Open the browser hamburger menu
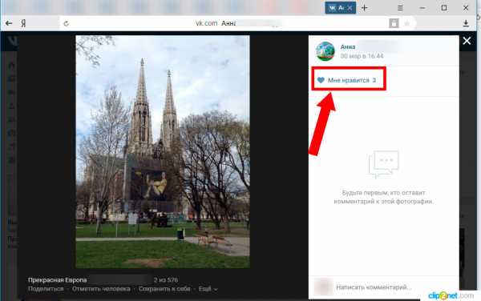The width and height of the screenshot is (481, 301). [400, 8]
